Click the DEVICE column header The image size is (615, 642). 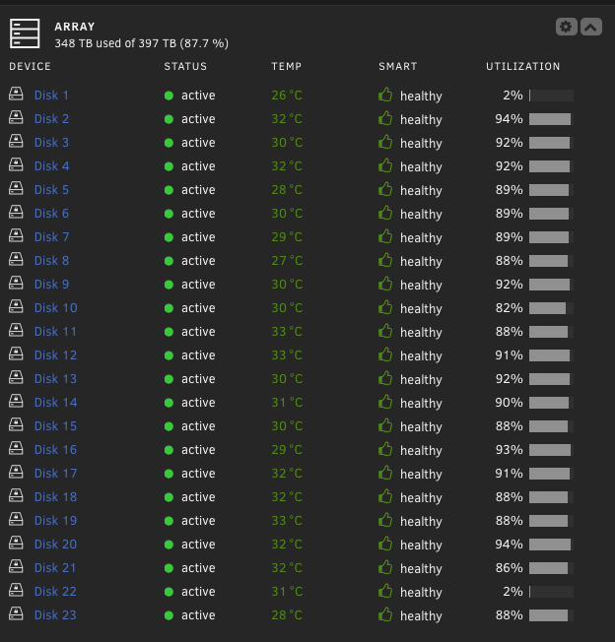[x=30, y=66]
